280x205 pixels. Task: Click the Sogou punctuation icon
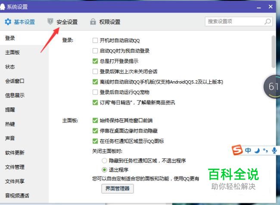point(265,151)
